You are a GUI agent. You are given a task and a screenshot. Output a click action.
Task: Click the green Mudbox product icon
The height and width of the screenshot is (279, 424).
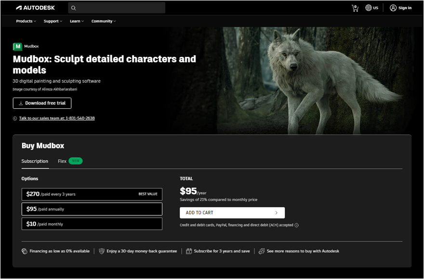tap(17, 47)
